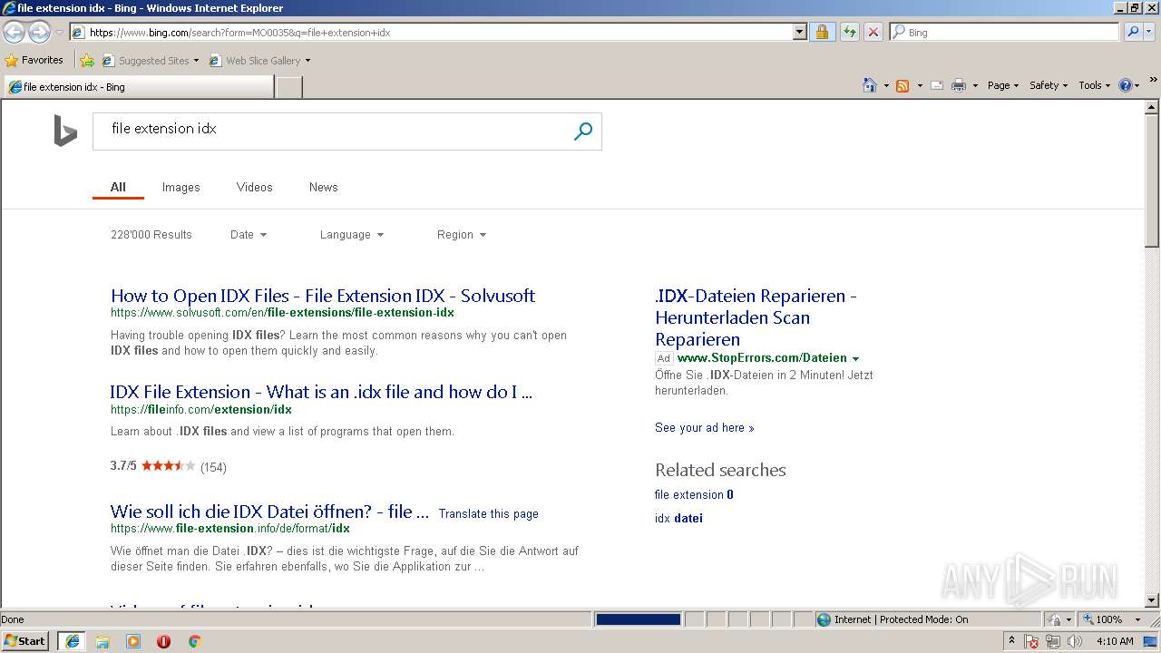Click the volume speaker tray icon
The width and height of the screenshot is (1161, 653).
[x=1075, y=641]
